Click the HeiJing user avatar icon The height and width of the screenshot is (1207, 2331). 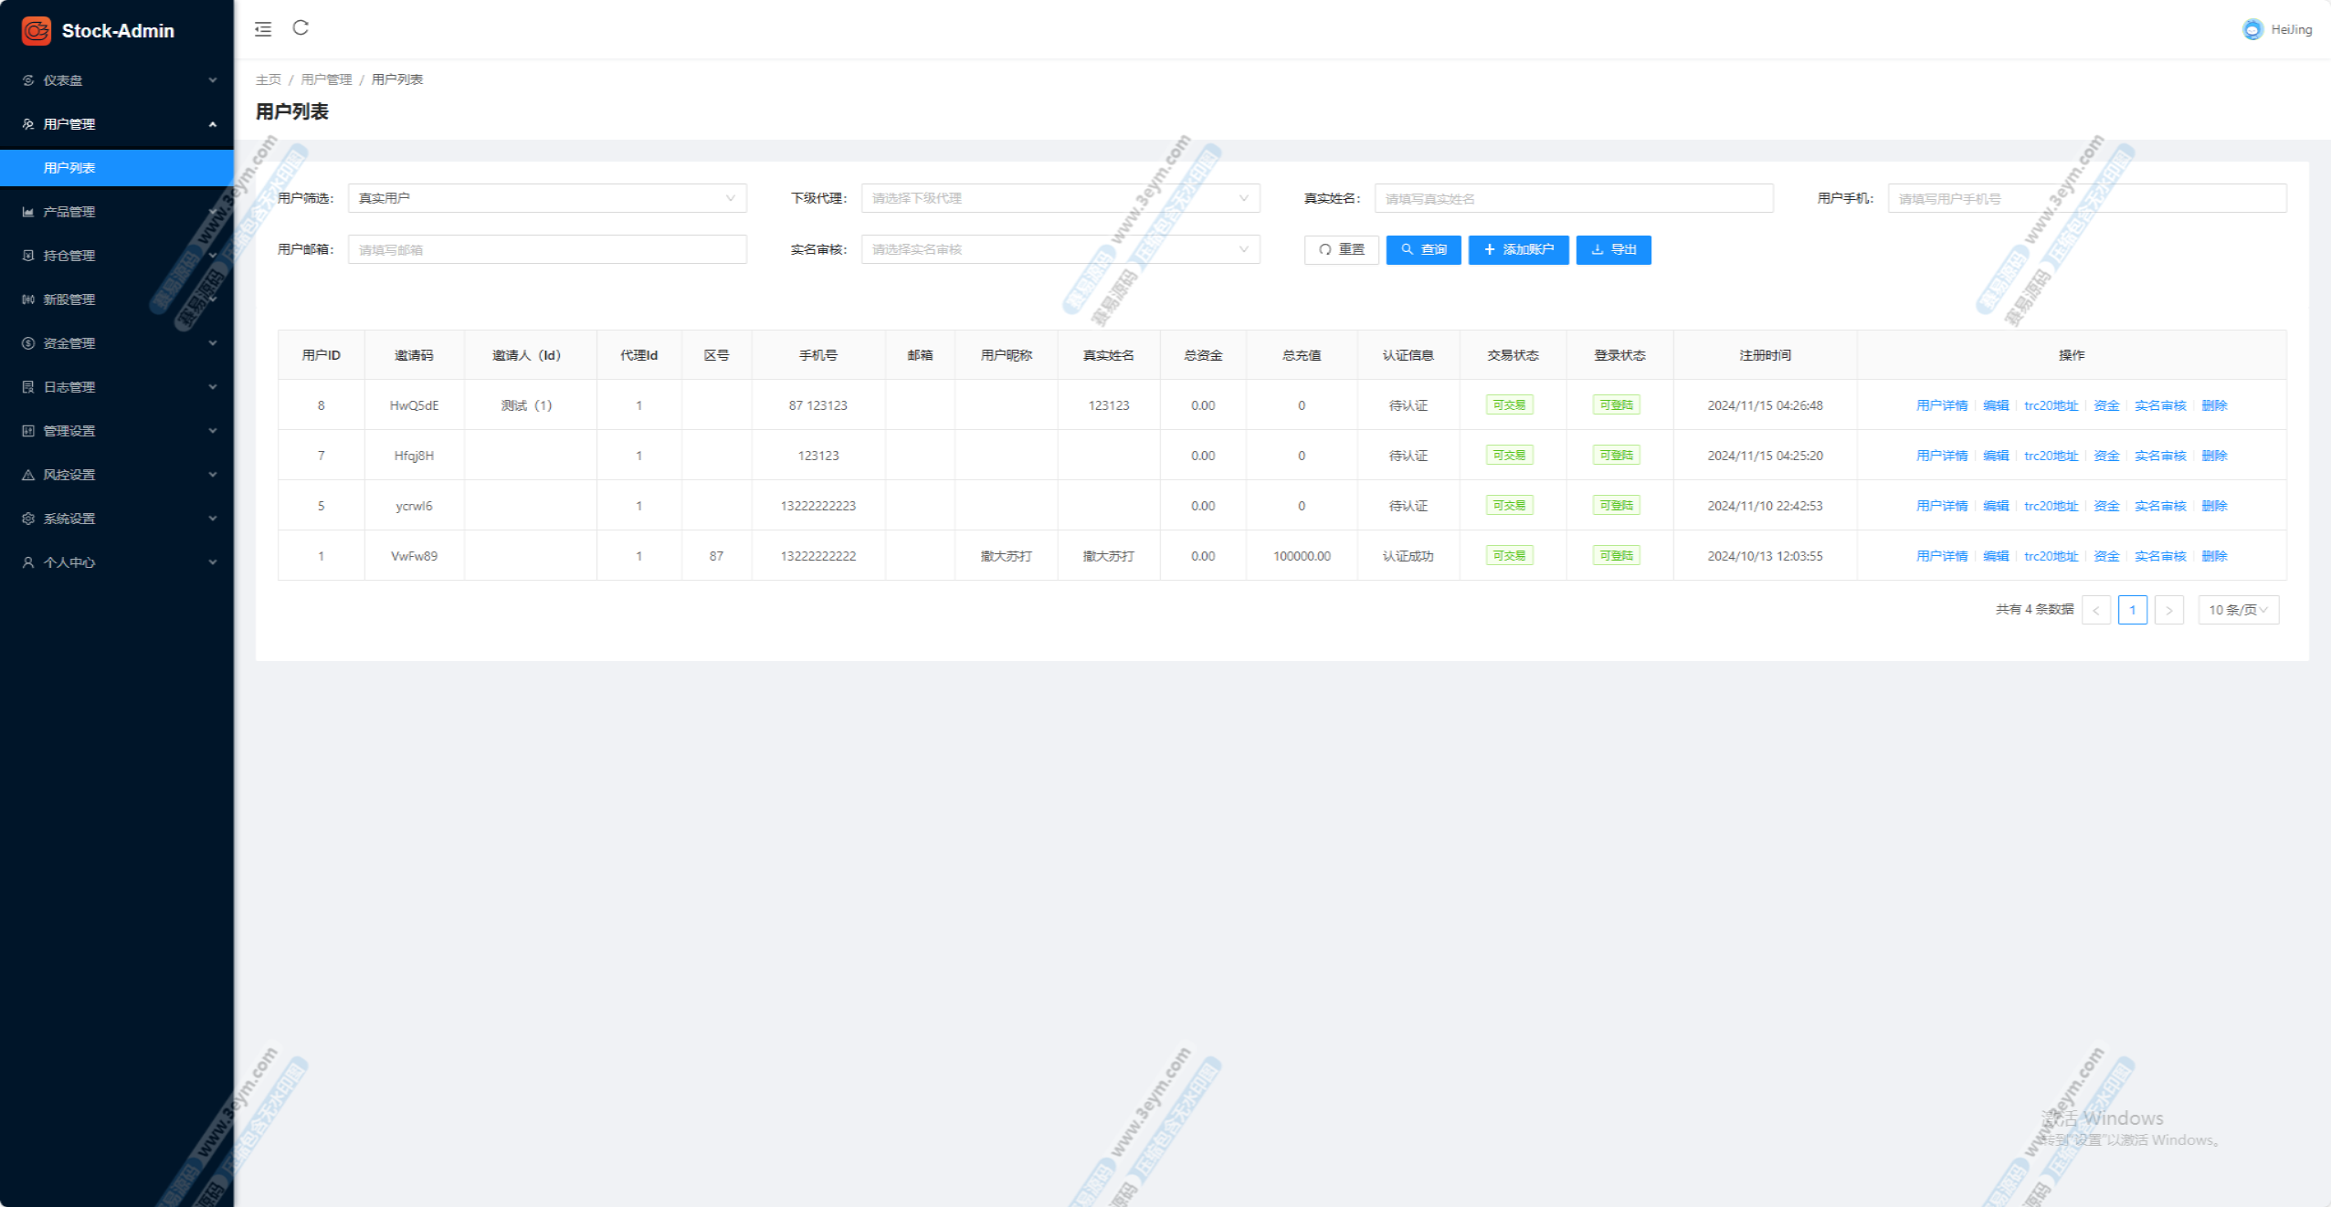(2252, 30)
